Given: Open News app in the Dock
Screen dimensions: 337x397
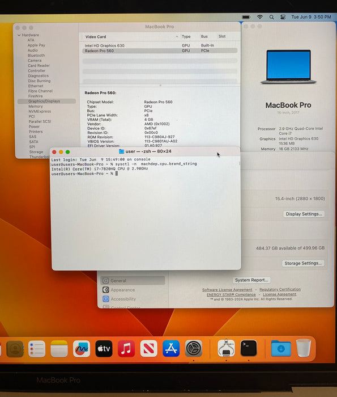Looking at the screenshot, I should click(x=148, y=349).
